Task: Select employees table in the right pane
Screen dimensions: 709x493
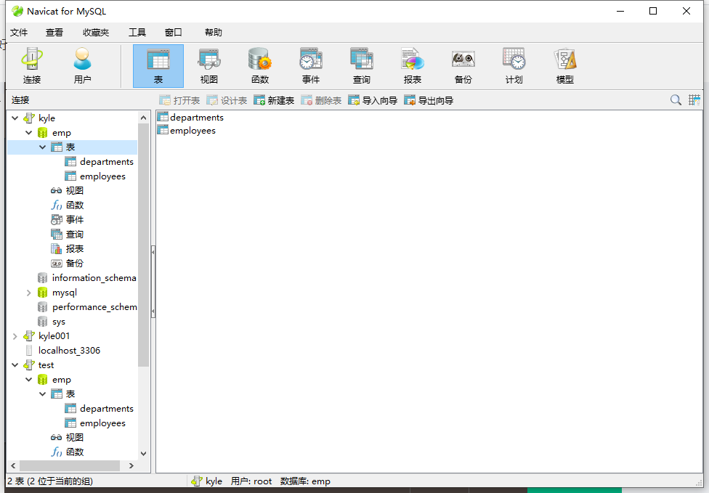Action: tap(186, 130)
